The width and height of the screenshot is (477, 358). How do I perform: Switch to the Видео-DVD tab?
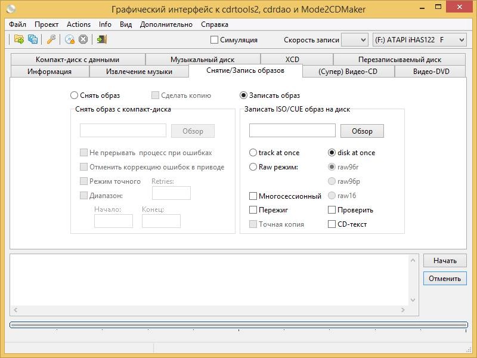(430, 72)
